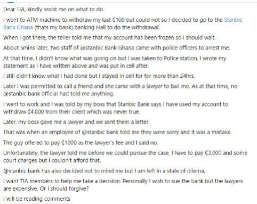The height and width of the screenshot is (204, 257).
Task: Click the 'my boss gave me a lawyer' line
Action: [x=76, y=122]
